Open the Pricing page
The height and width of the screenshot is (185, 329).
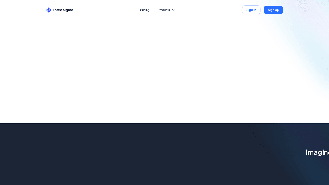tap(145, 10)
